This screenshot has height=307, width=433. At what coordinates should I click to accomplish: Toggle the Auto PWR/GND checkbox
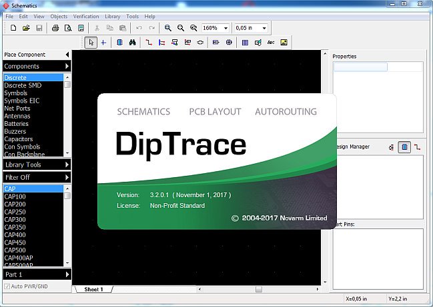coord(7,286)
